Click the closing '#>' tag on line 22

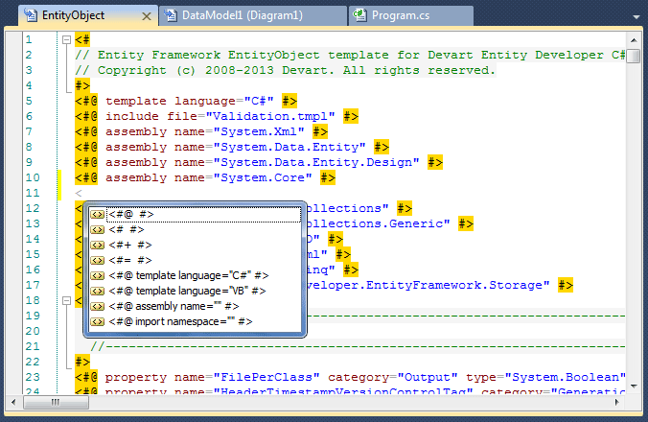coord(82,362)
